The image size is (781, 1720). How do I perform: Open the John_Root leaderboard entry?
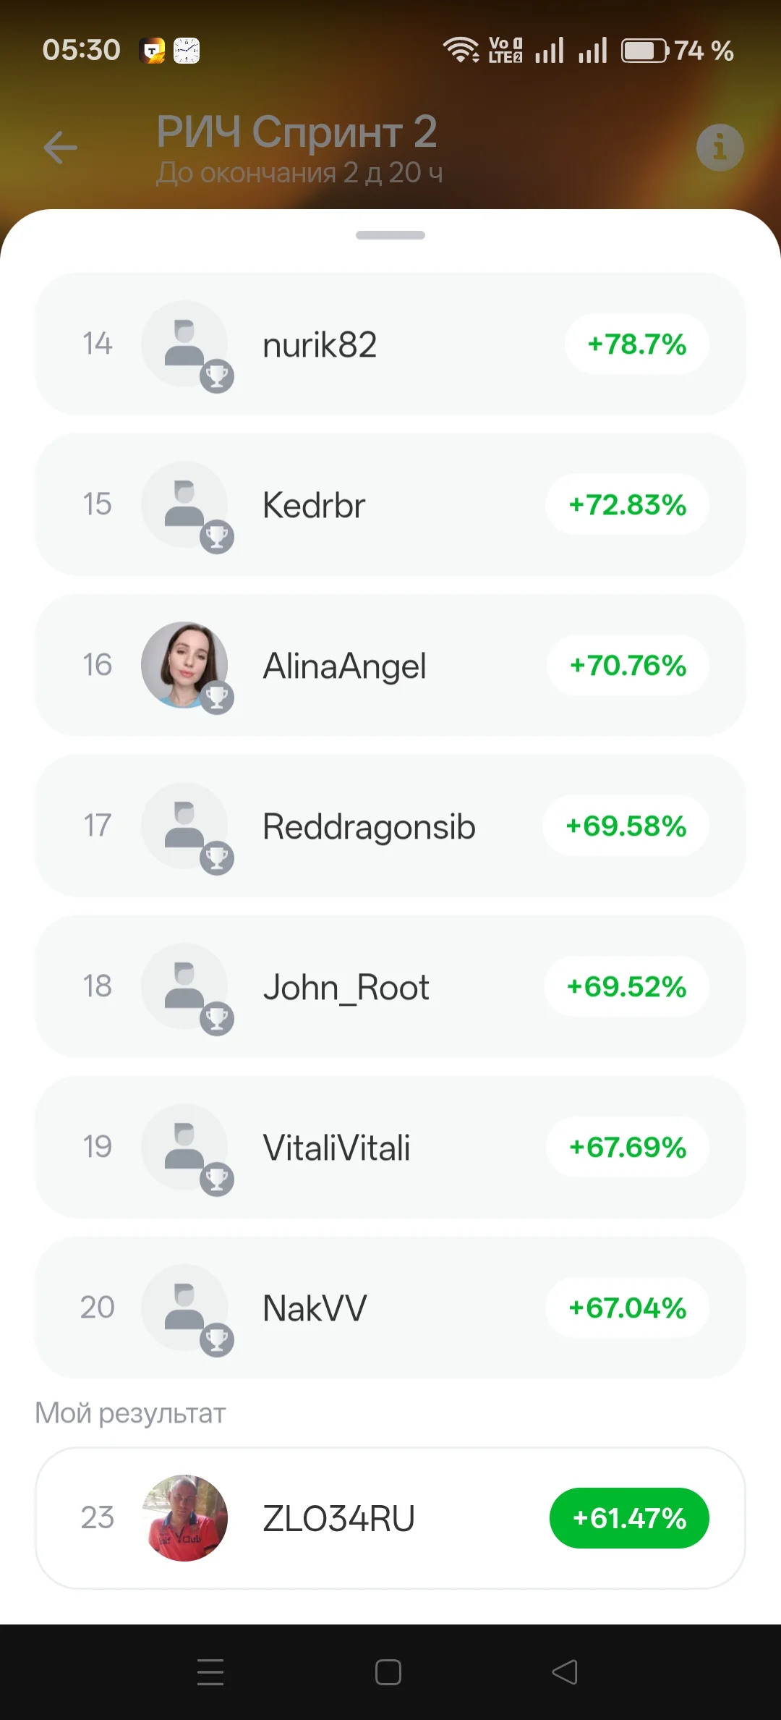point(390,986)
